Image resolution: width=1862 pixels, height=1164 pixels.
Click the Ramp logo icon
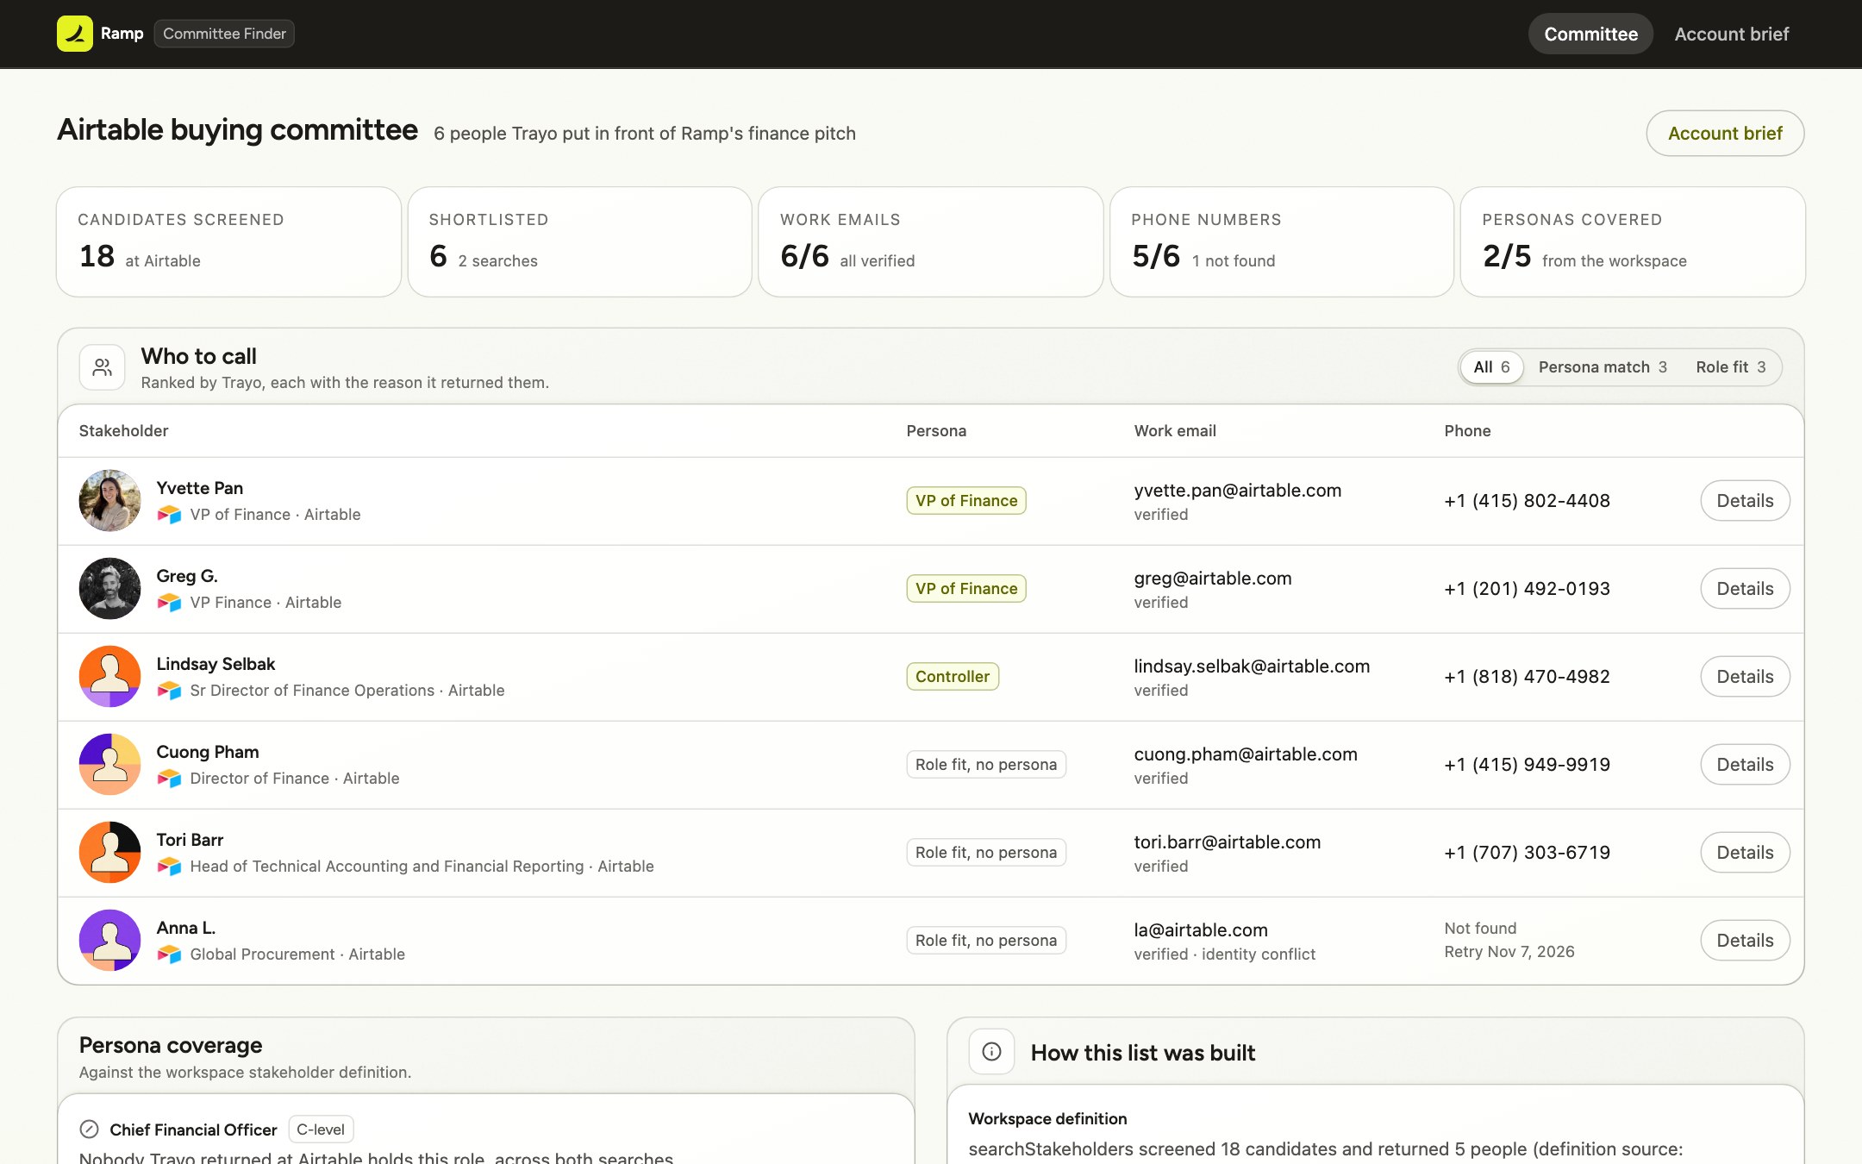tap(75, 34)
